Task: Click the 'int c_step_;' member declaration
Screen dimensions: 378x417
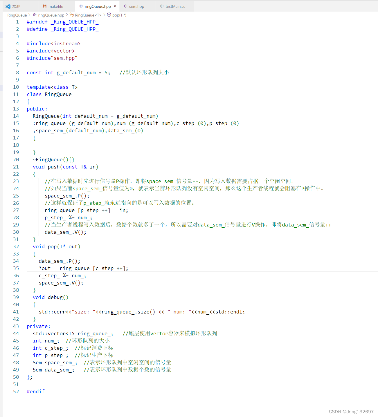Action: (x=51, y=348)
